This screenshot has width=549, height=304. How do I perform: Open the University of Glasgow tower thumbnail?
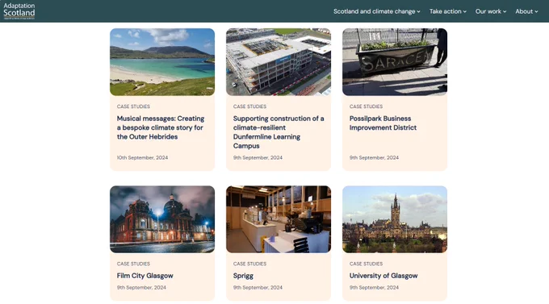[x=395, y=219]
